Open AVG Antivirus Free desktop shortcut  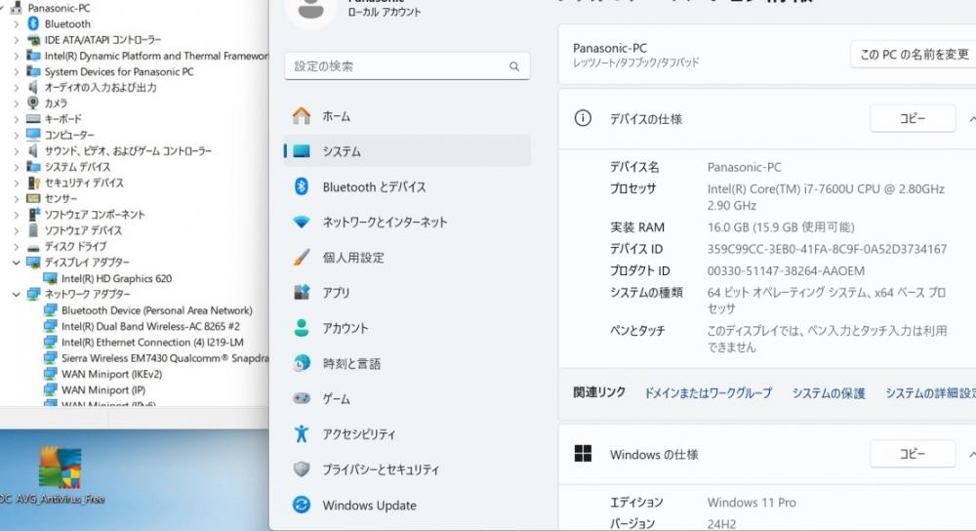coord(60,474)
